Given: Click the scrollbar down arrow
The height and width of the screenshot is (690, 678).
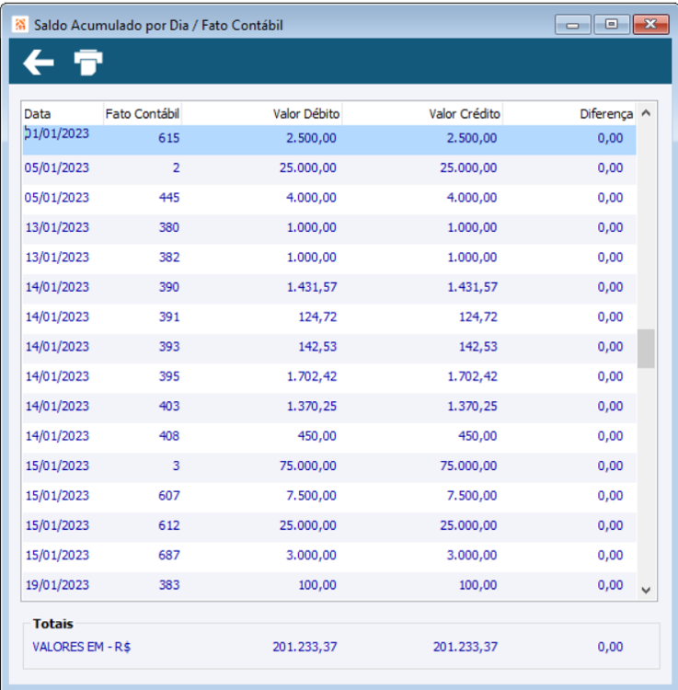Looking at the screenshot, I should click(646, 590).
